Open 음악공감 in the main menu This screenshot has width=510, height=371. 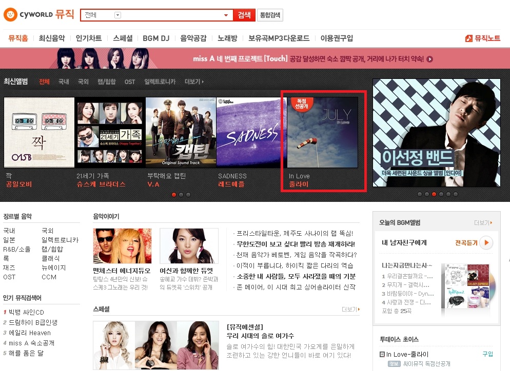193,38
